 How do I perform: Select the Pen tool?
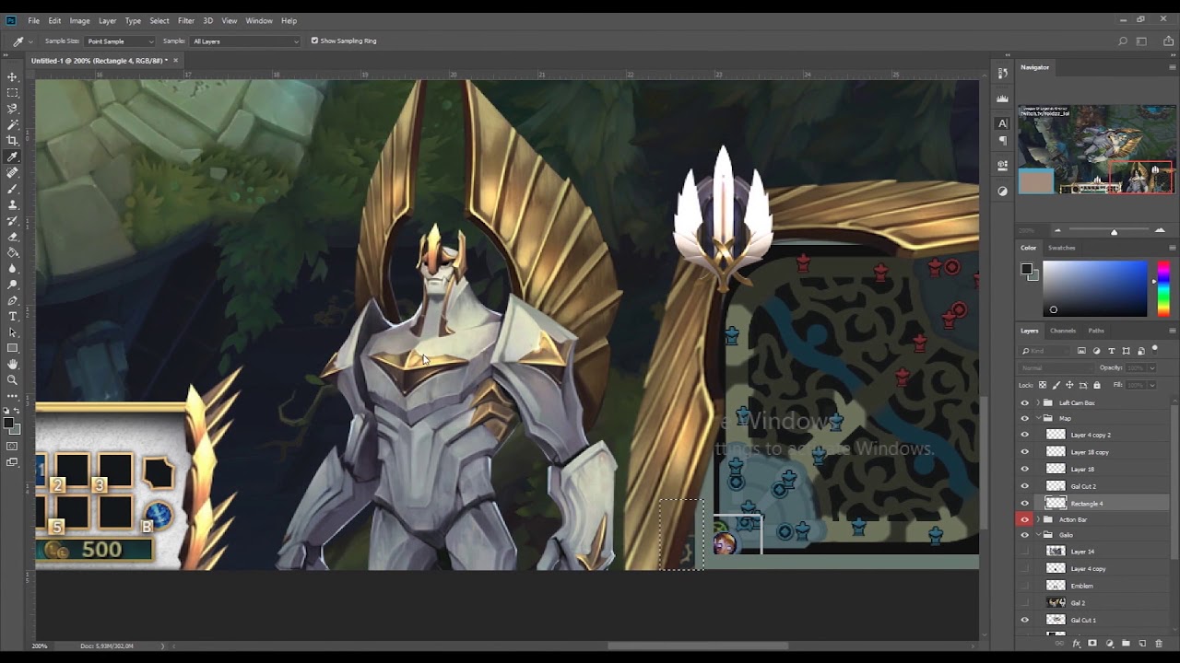(13, 300)
